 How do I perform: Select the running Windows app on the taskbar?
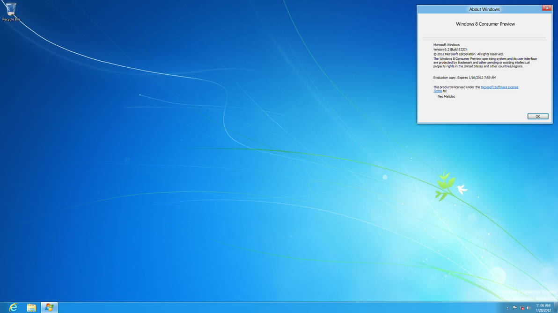(x=49, y=307)
